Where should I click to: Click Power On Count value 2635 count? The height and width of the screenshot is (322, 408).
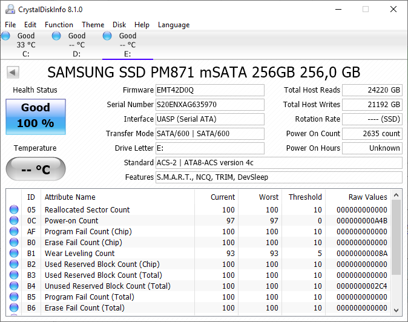[372, 134]
